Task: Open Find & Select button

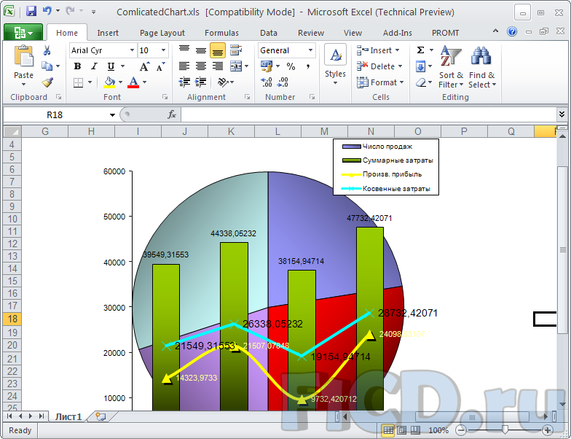Action: [x=482, y=67]
